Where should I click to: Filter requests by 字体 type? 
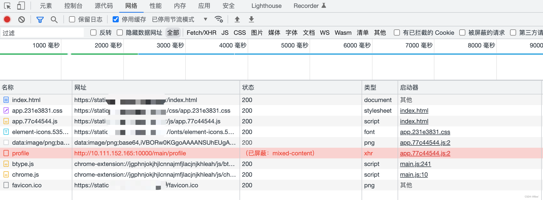coord(291,32)
